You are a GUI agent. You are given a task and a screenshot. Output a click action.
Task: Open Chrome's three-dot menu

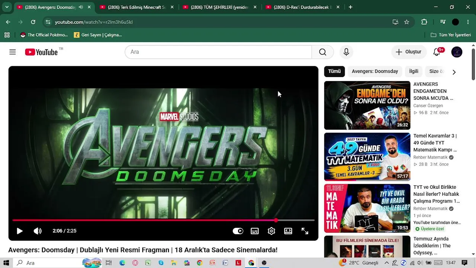click(x=468, y=22)
